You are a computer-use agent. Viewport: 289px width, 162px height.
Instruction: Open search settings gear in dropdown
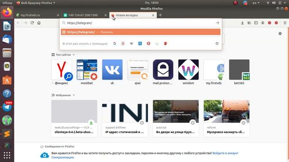tap(217, 44)
